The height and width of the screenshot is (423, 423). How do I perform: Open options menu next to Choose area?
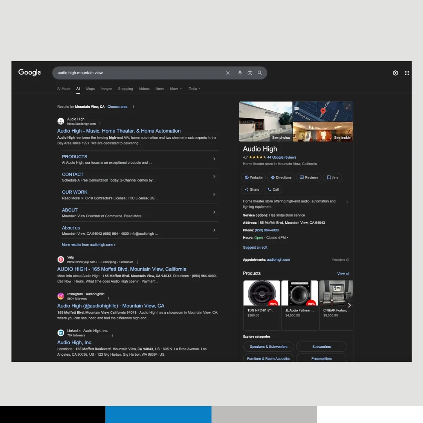134,107
